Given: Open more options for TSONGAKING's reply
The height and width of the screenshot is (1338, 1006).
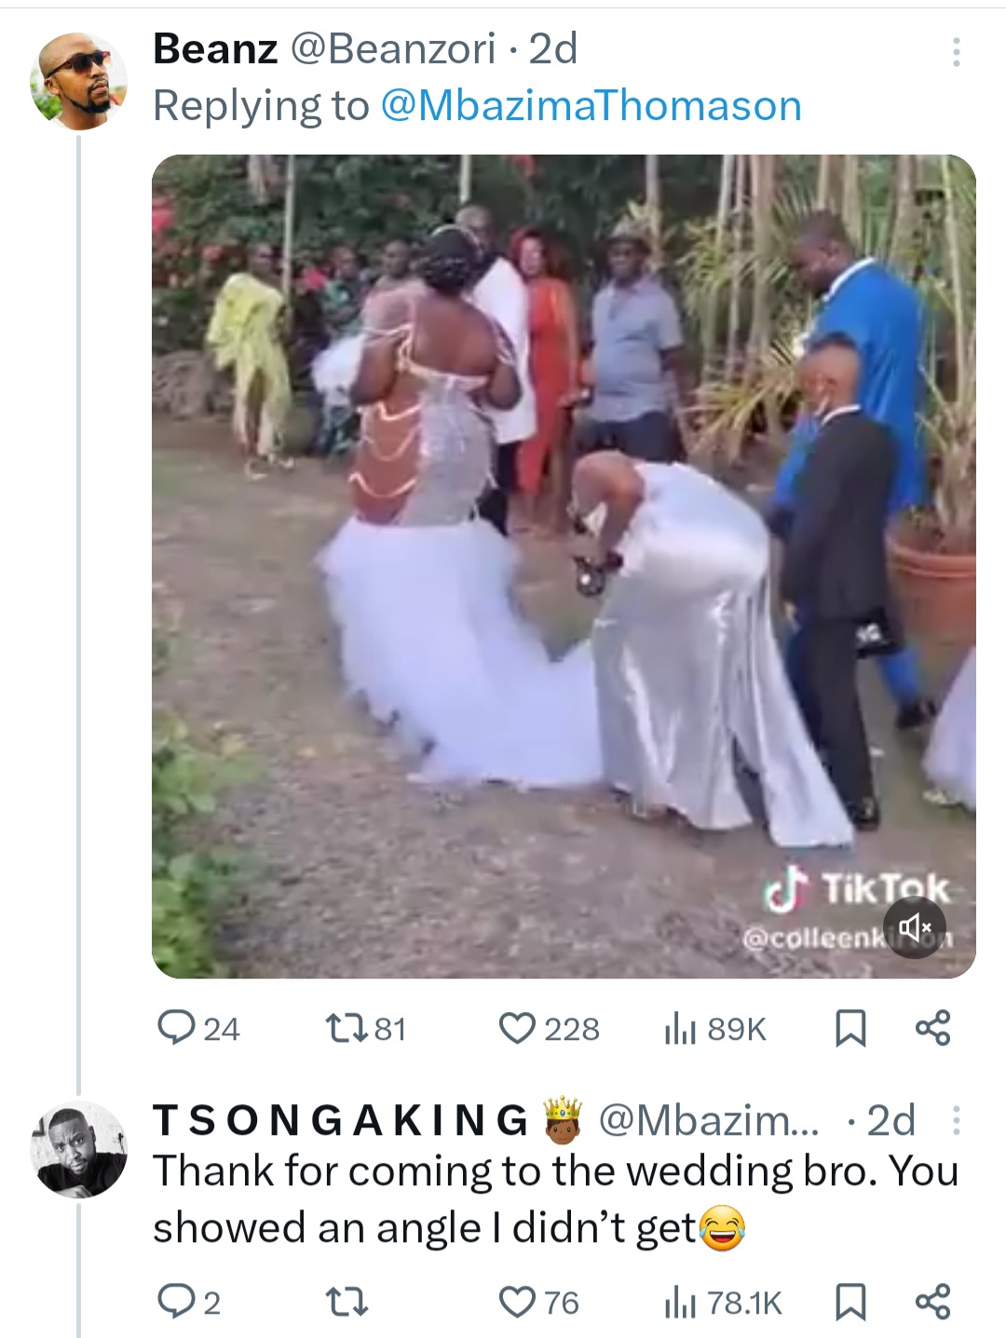Looking at the screenshot, I should pos(956,1120).
